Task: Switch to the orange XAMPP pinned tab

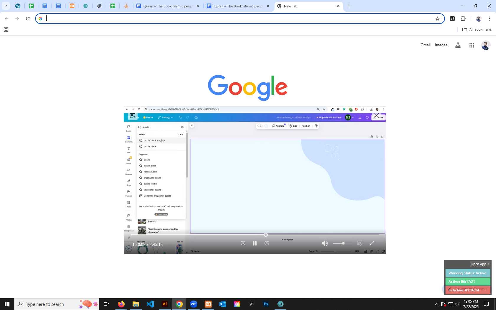Action: [72, 6]
